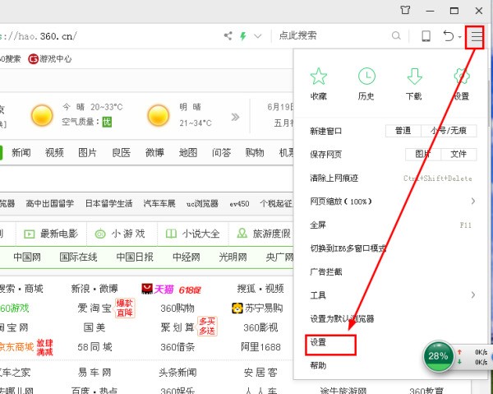Open the Settings gear icon at menu top

(x=462, y=76)
